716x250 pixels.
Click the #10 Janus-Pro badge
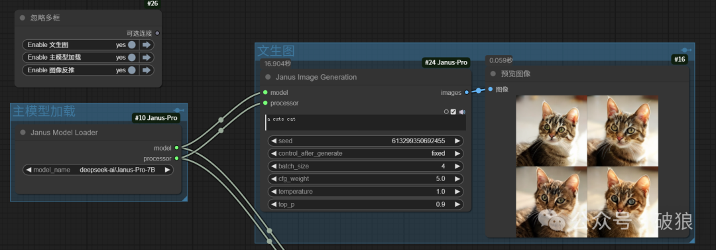[156, 118]
